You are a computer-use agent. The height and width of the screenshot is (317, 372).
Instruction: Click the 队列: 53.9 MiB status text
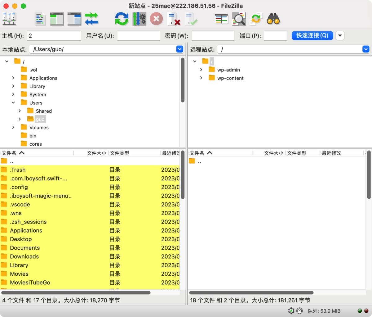324,311
